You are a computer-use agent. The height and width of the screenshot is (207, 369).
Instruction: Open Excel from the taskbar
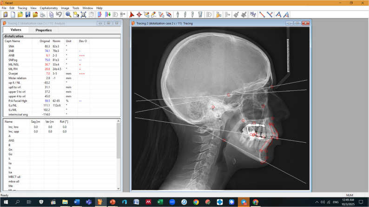[x=160, y=202]
